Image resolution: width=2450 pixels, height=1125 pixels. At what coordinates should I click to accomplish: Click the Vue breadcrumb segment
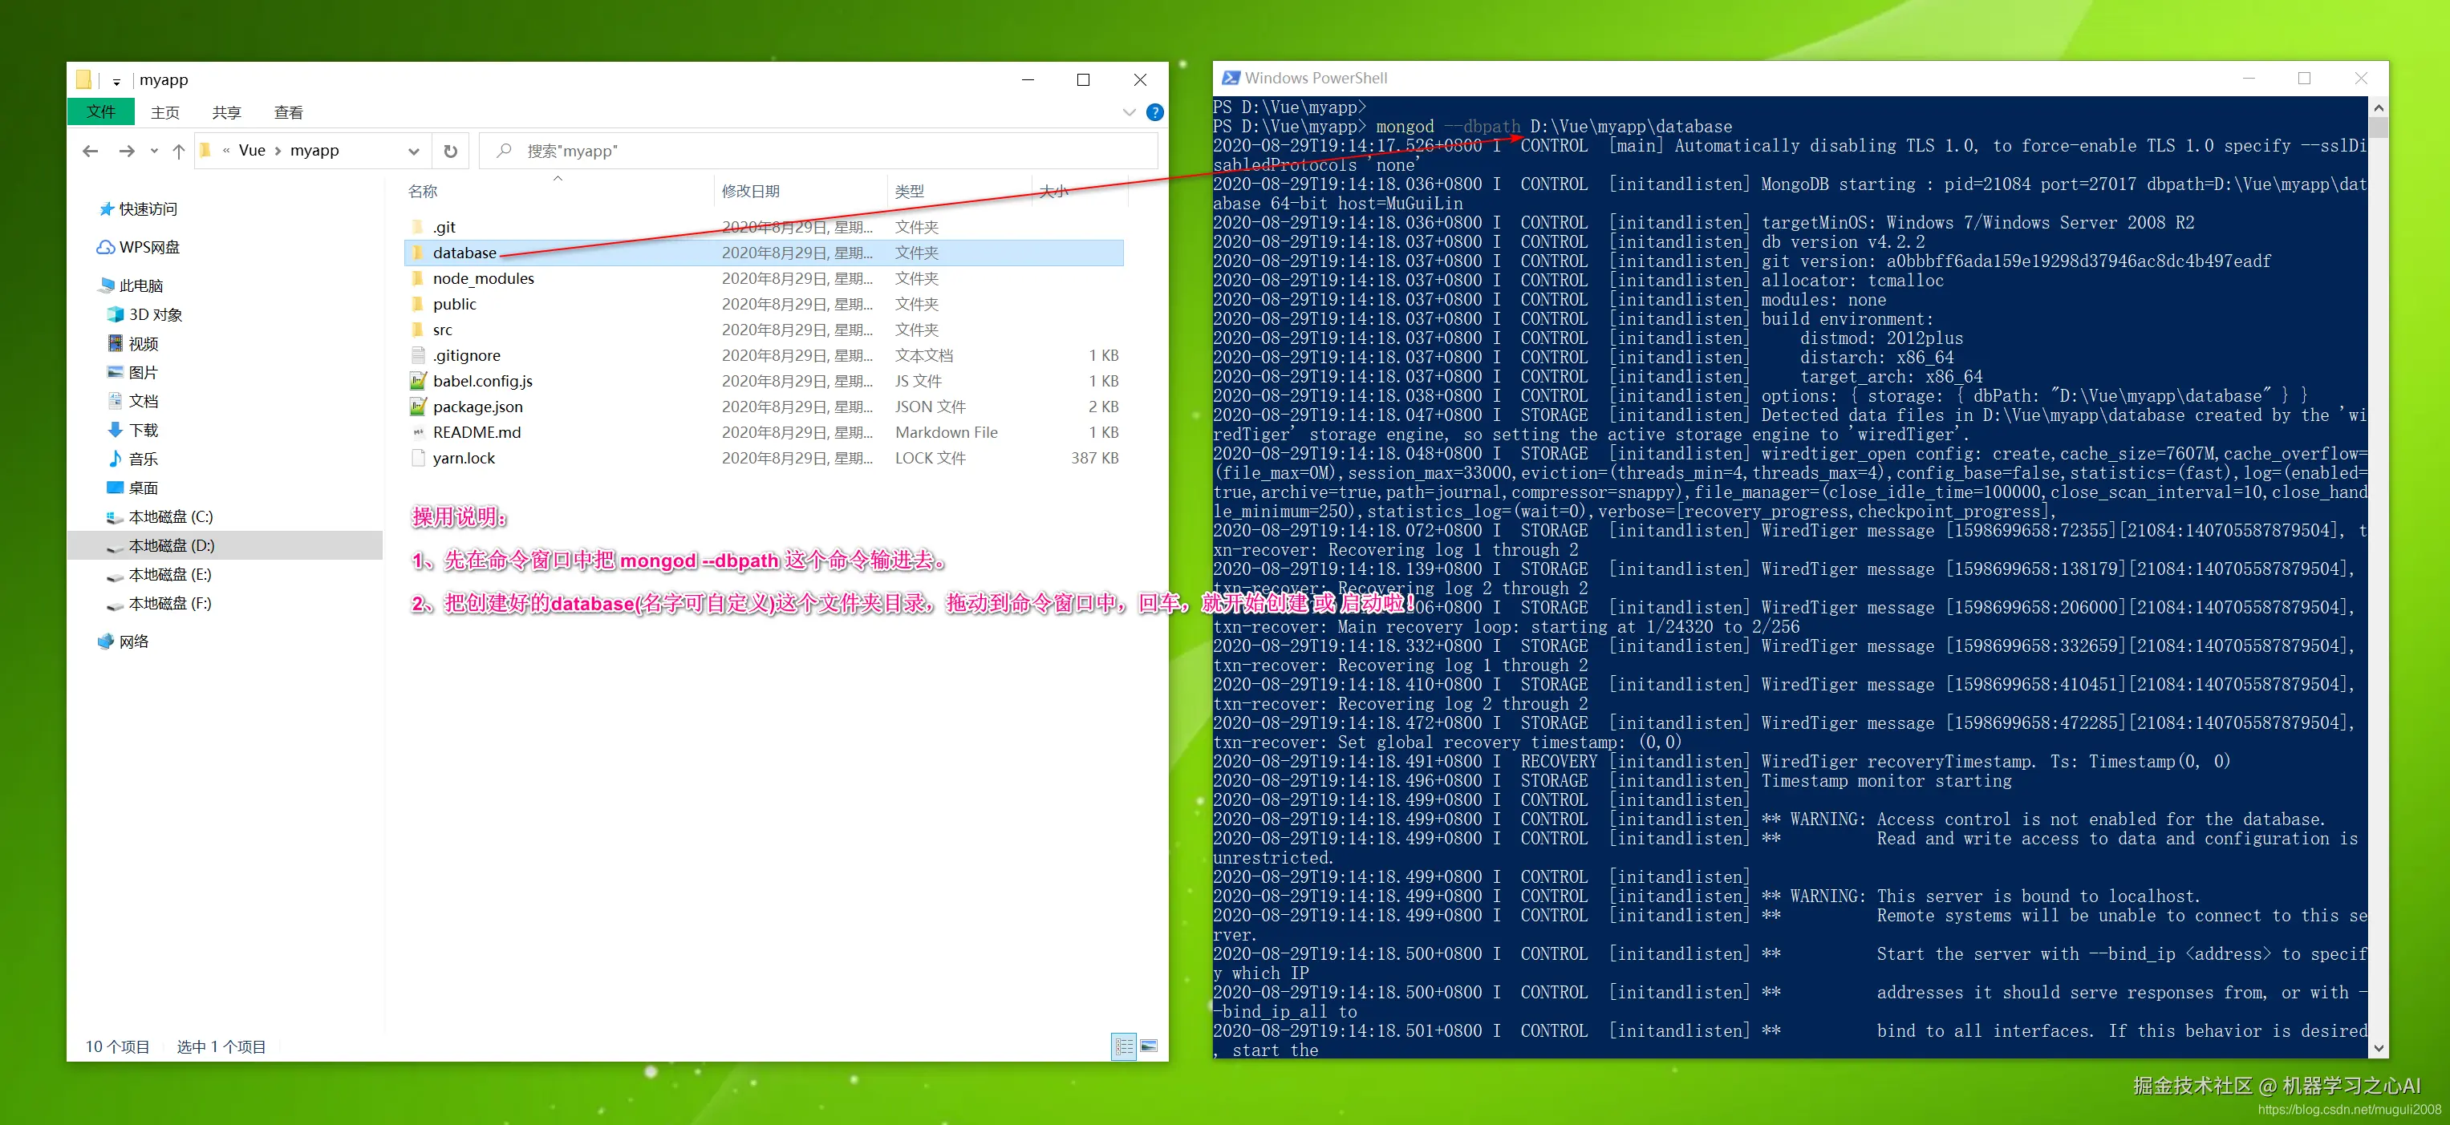252,152
